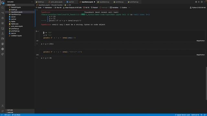This screenshot has width=207, height=116.
Task: Open the run options dropdown beside the cell run button
Action: (x=38, y=31)
